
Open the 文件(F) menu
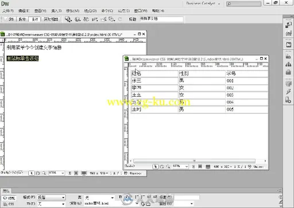[8, 11]
